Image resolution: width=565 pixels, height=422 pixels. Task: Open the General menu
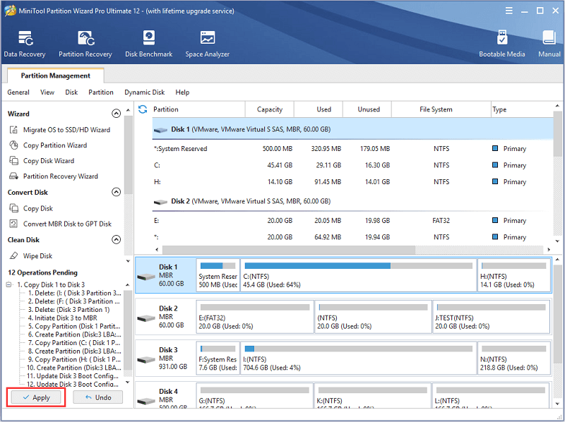(18, 92)
